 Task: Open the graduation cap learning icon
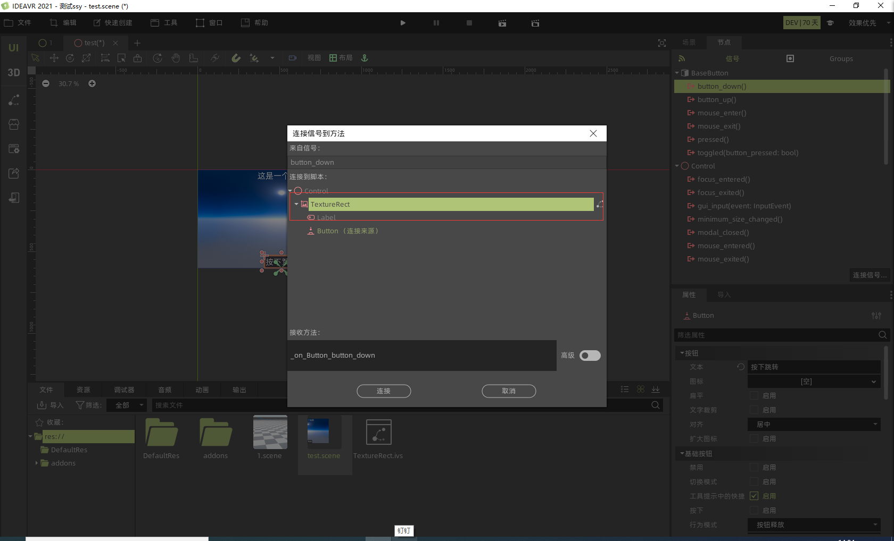(x=830, y=23)
